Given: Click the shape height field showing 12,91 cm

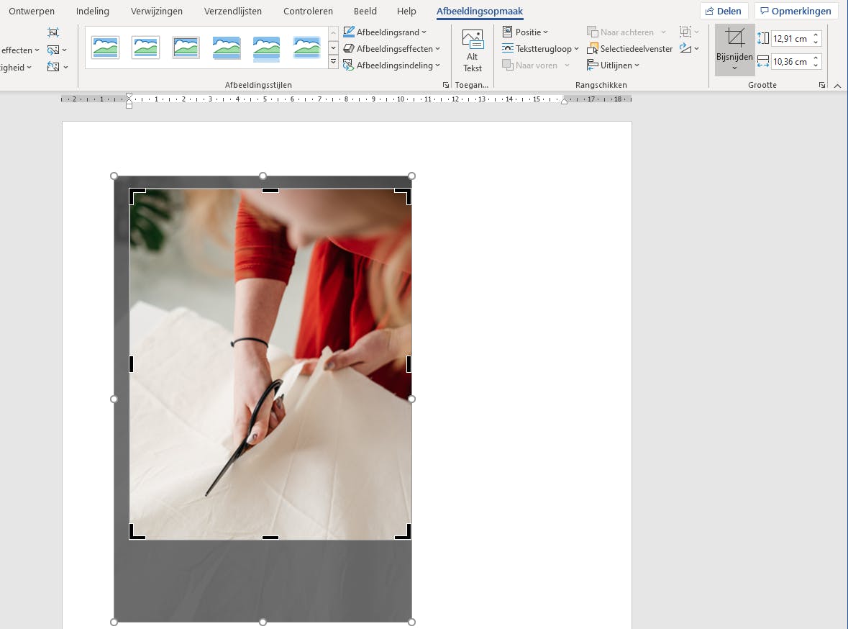Looking at the screenshot, I should (x=790, y=38).
